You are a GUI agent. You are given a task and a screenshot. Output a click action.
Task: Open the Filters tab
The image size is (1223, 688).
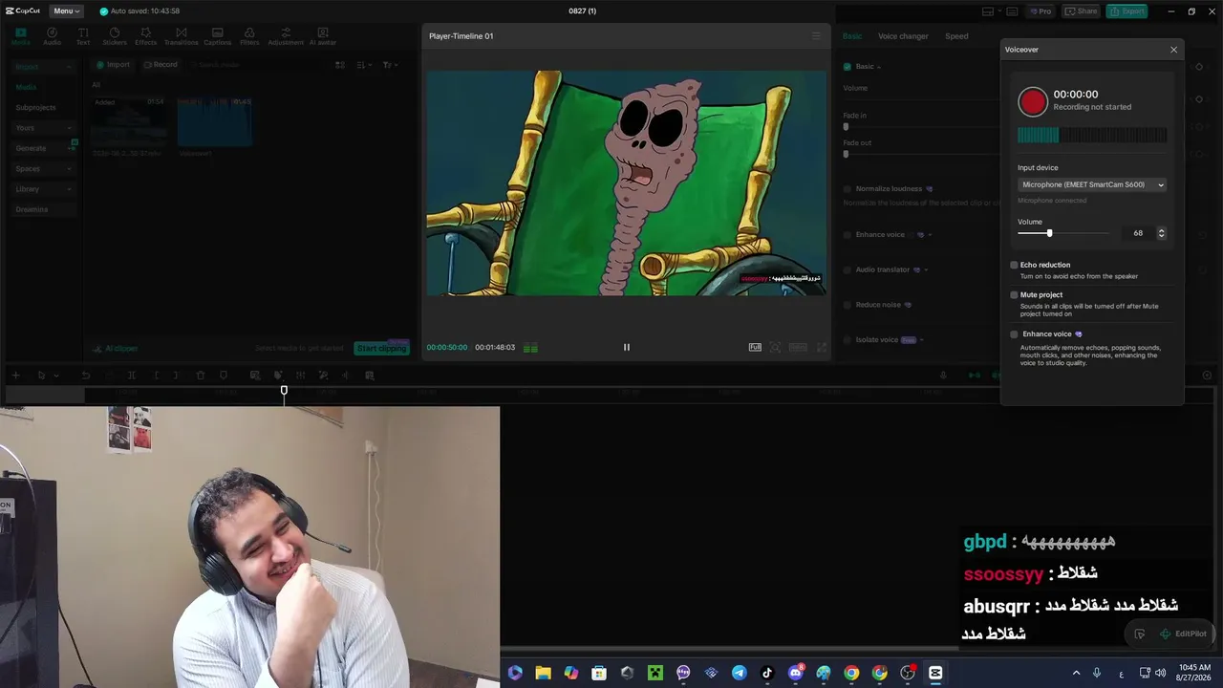[249, 36]
